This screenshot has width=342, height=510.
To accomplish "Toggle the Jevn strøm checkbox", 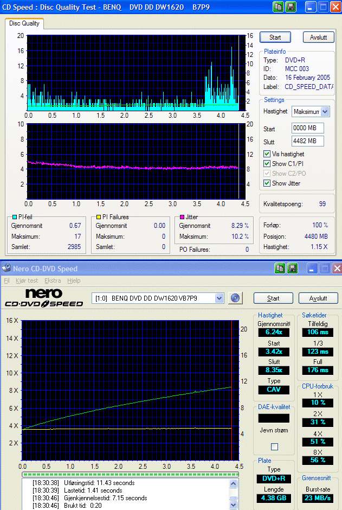I will pos(274,447).
